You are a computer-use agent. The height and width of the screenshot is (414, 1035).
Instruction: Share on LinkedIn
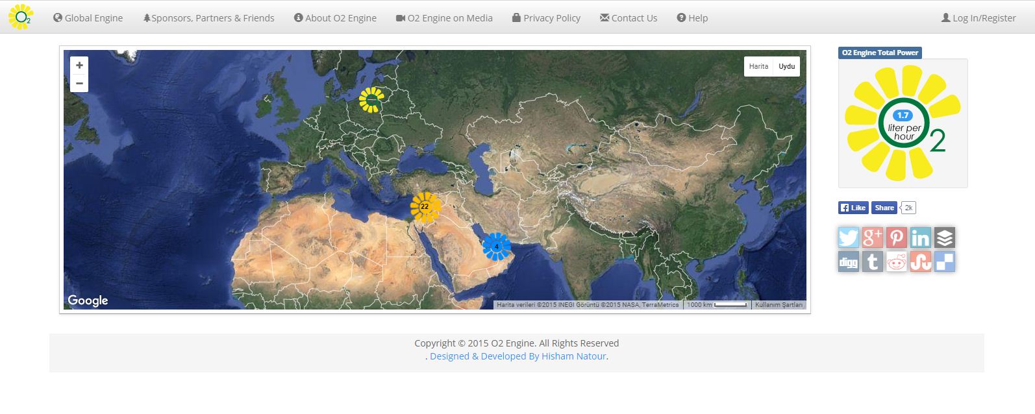tap(921, 237)
